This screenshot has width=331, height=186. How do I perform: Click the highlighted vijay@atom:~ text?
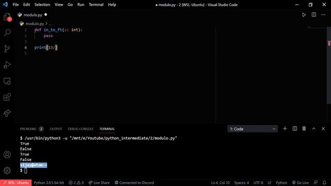click(34, 165)
